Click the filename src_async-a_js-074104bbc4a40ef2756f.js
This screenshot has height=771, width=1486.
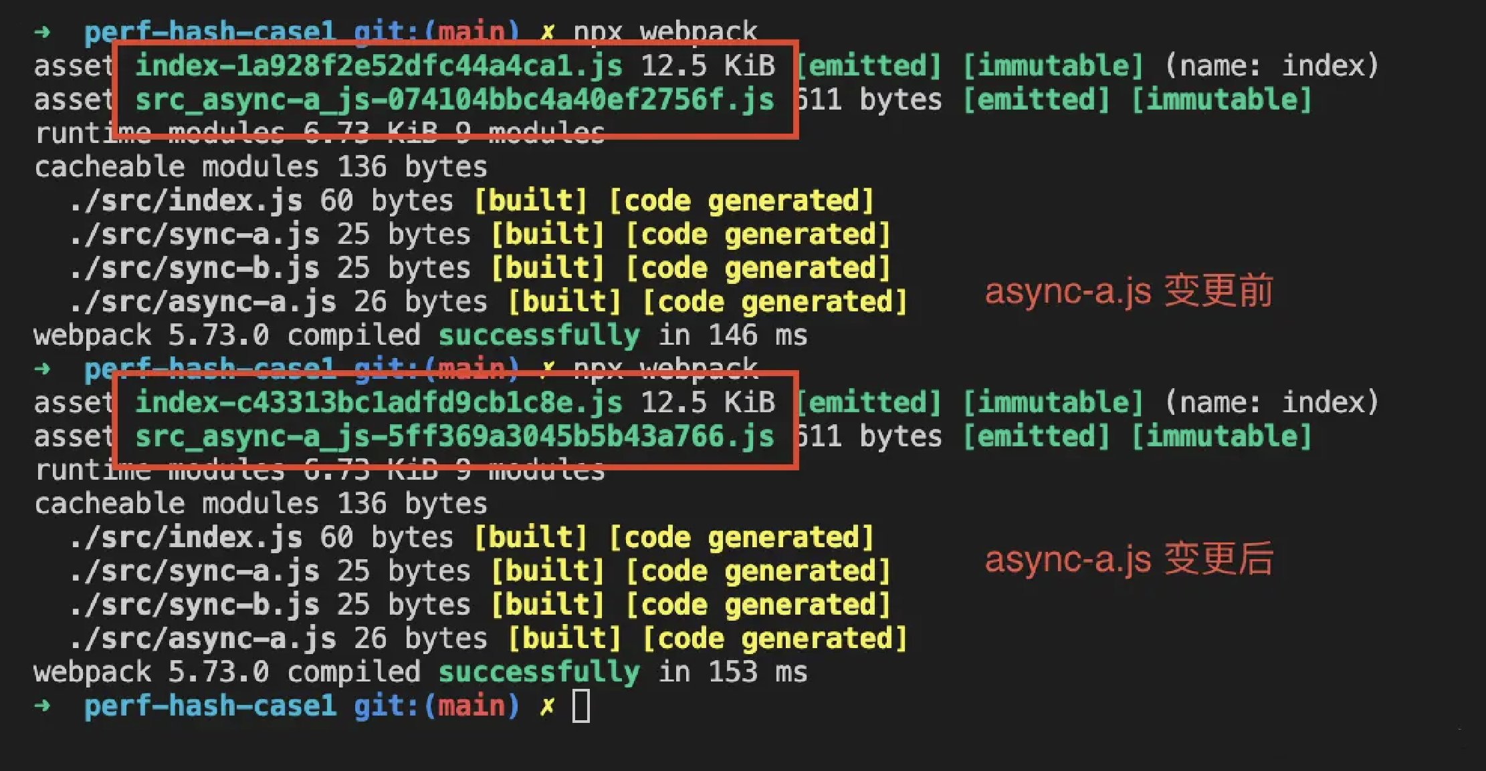pyautogui.click(x=454, y=100)
